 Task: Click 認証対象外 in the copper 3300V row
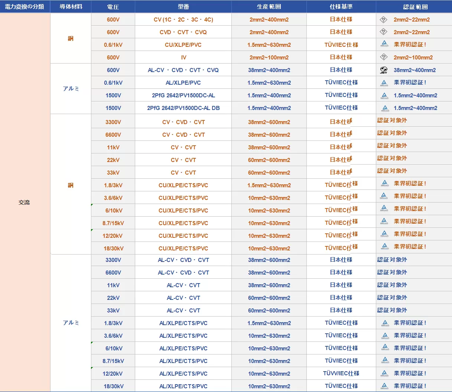(392, 120)
